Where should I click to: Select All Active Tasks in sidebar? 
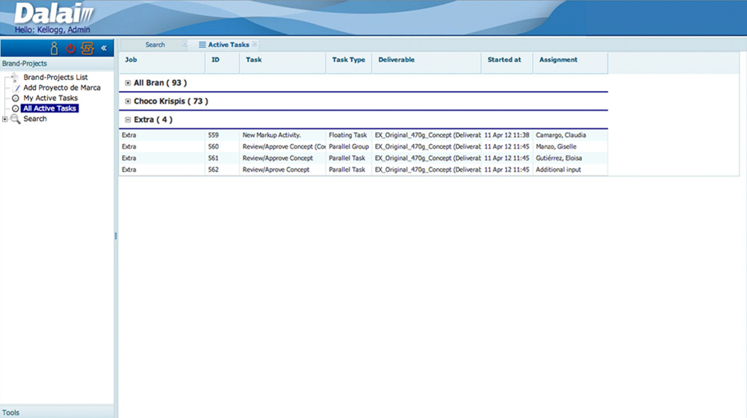point(50,109)
